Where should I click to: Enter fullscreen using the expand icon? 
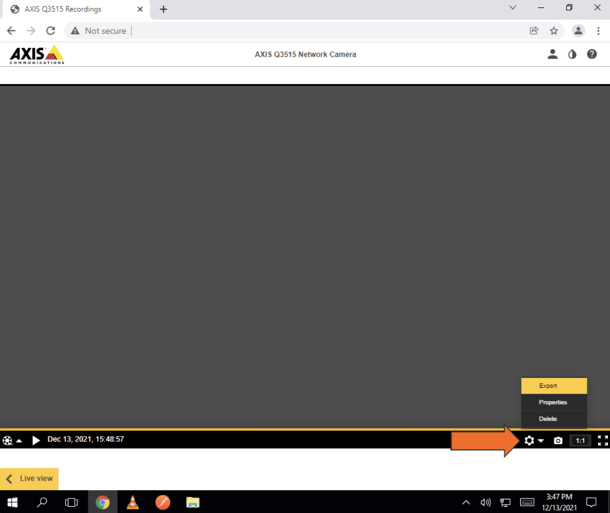603,440
